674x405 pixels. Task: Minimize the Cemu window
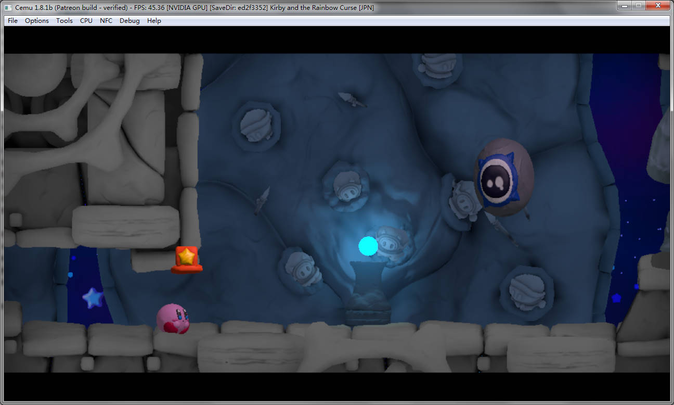pyautogui.click(x=624, y=5)
